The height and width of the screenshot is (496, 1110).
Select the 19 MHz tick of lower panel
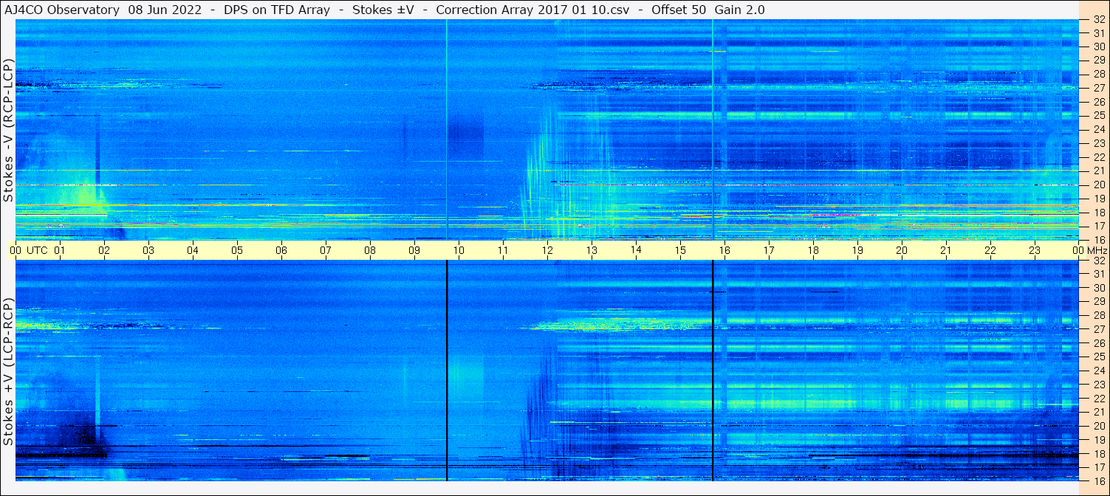1098,439
